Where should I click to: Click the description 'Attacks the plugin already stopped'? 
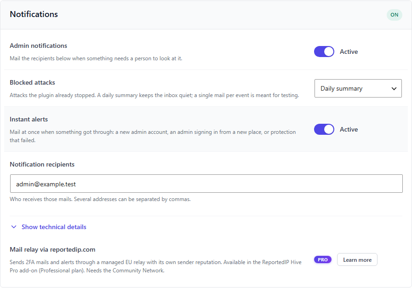tap(154, 95)
